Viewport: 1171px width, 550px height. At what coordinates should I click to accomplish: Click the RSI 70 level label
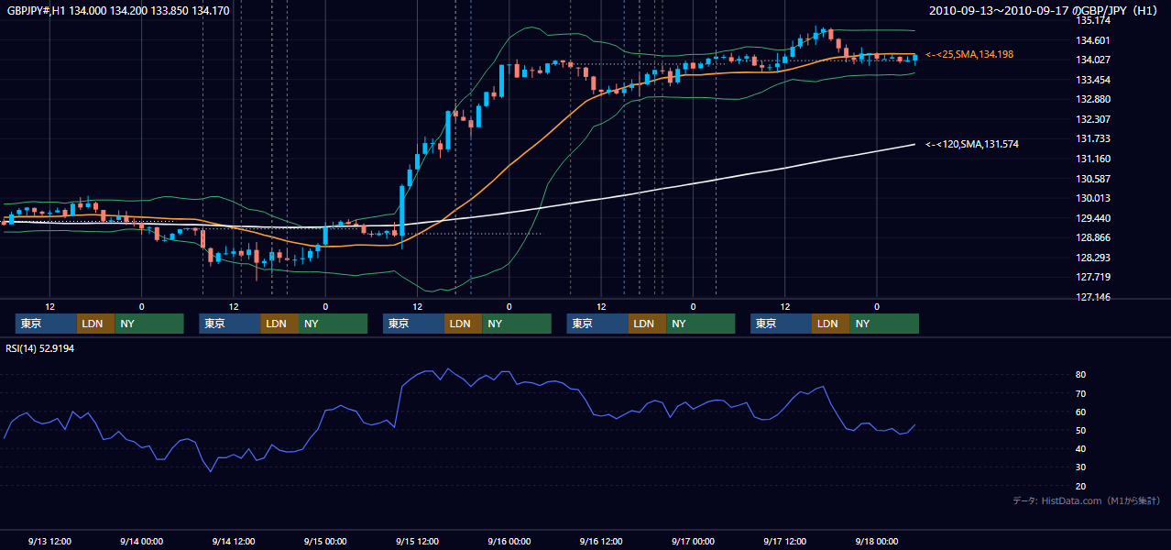[x=1081, y=393]
